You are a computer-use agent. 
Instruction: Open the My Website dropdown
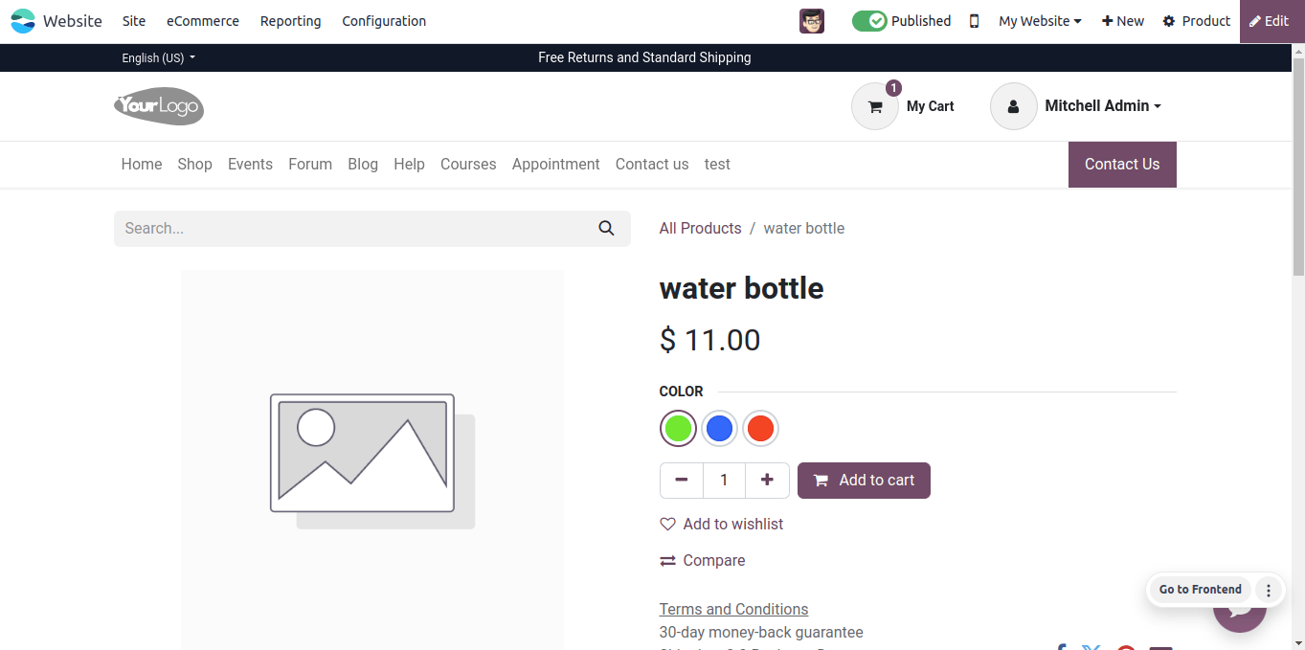coord(1040,21)
